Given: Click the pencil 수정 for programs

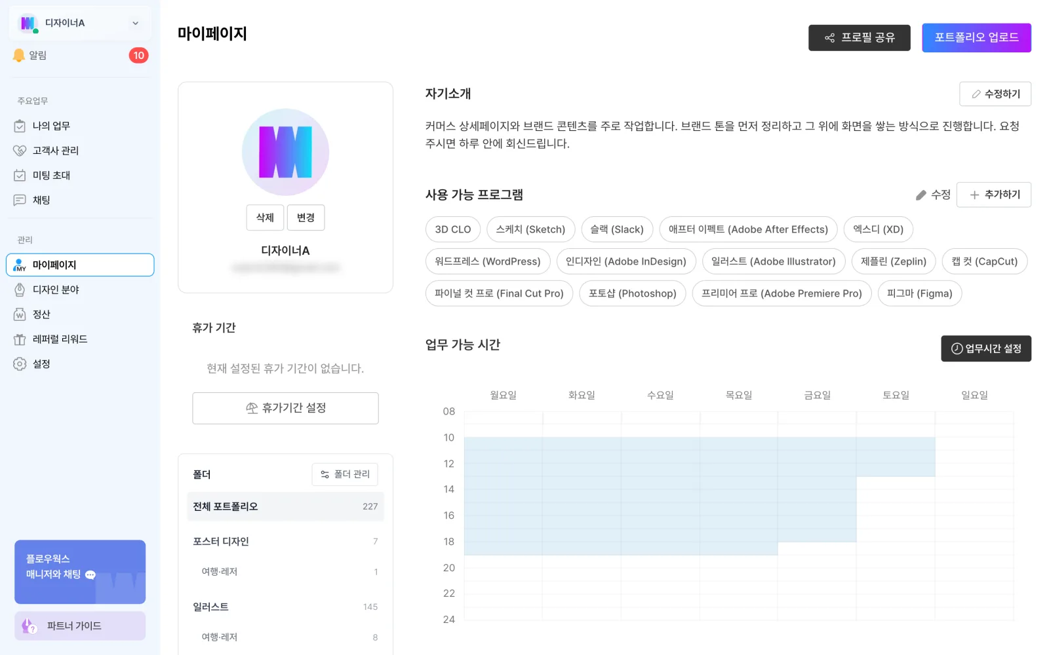Looking at the screenshot, I should tap(933, 195).
